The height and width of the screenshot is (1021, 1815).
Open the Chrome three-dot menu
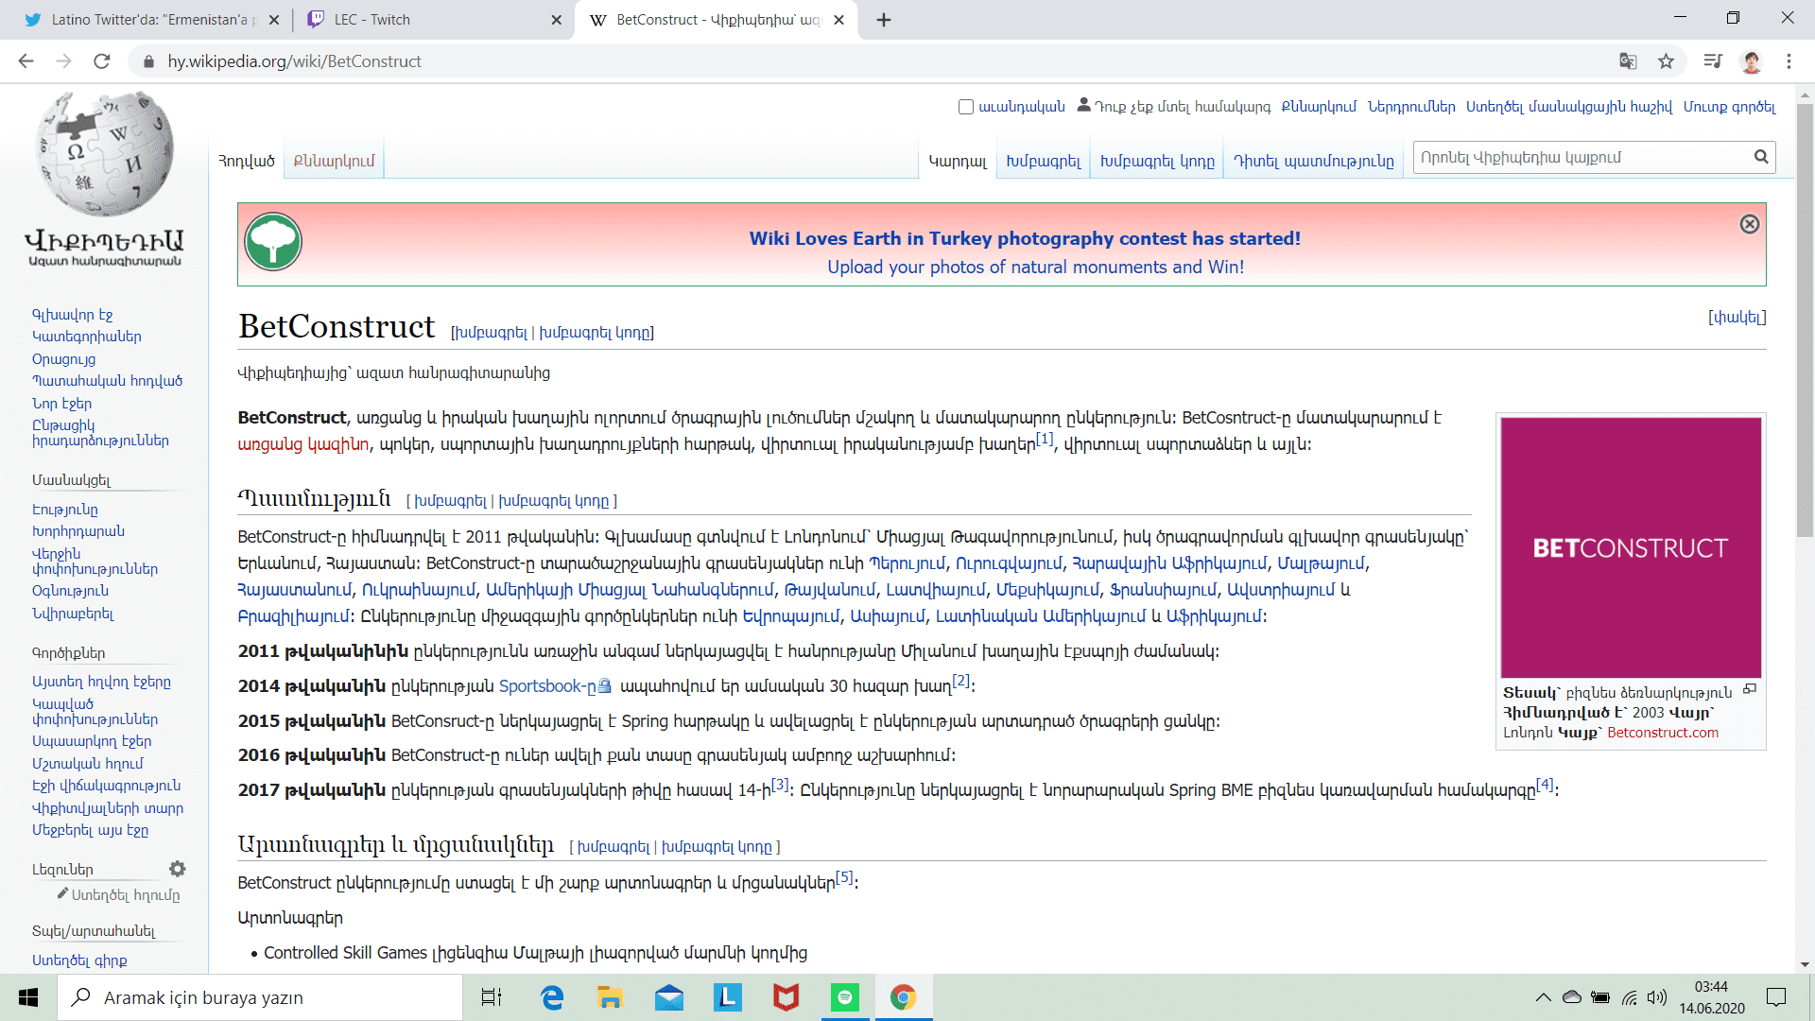pos(1789,61)
